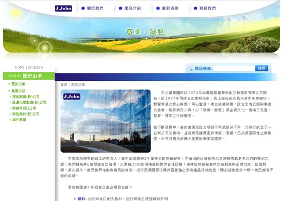282x201 pixels.
Task: Click the HOME link
Action: [20, 67]
